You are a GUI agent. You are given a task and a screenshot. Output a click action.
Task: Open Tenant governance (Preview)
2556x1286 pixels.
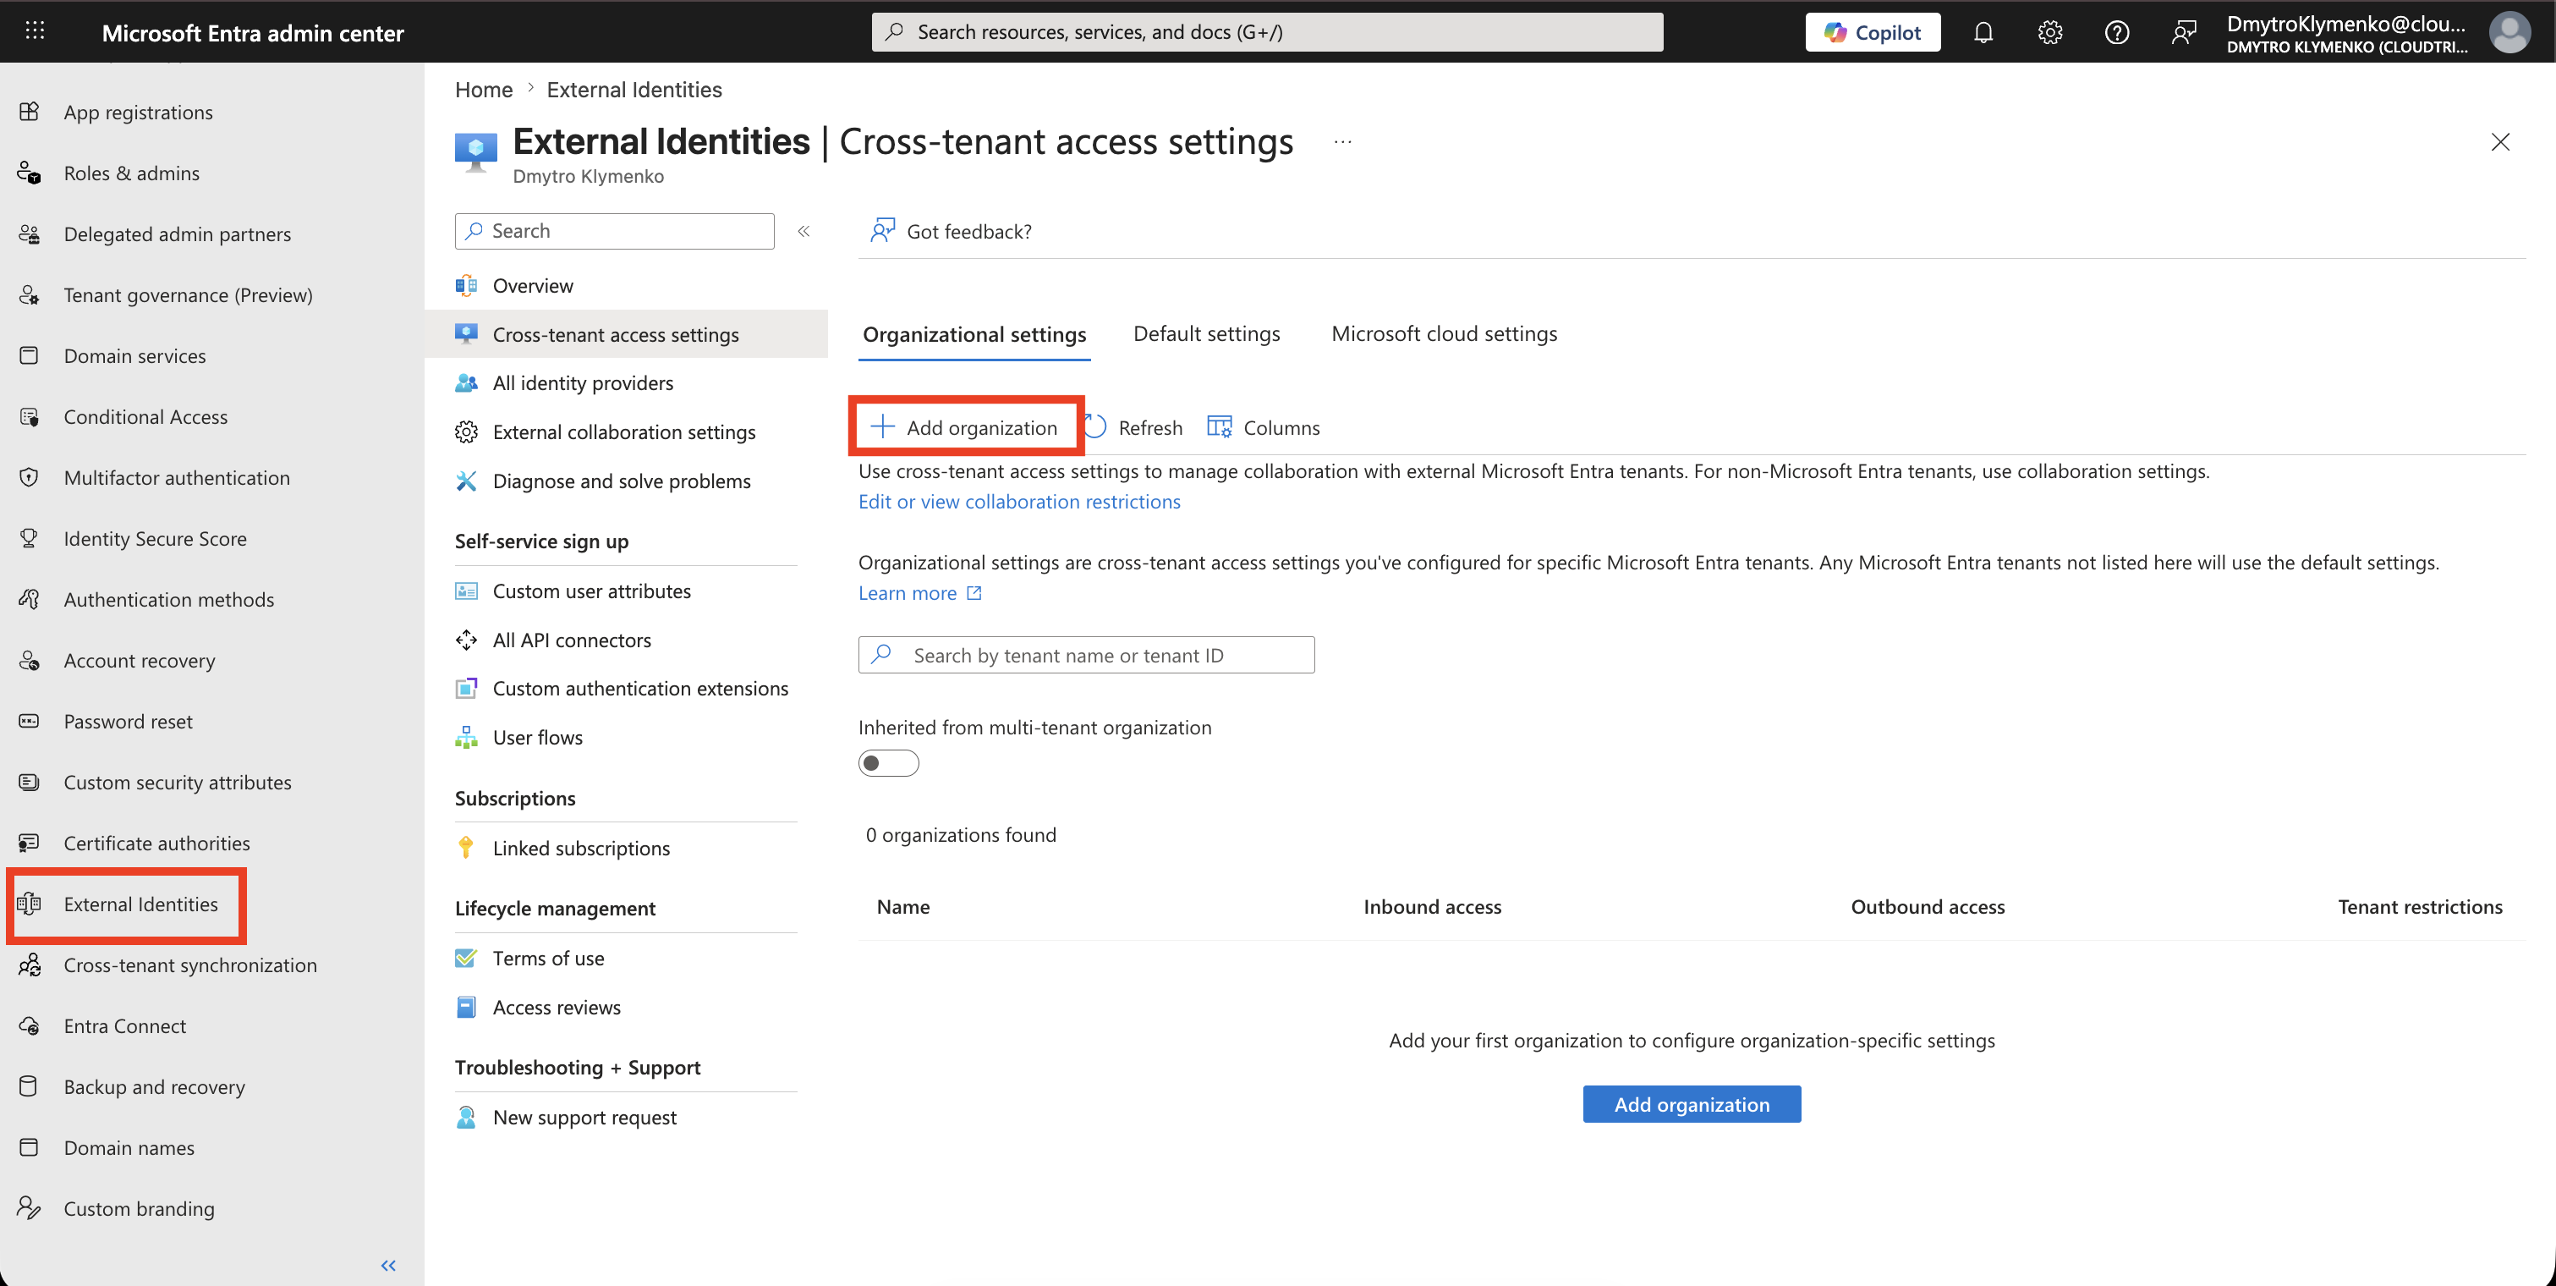[x=188, y=294]
